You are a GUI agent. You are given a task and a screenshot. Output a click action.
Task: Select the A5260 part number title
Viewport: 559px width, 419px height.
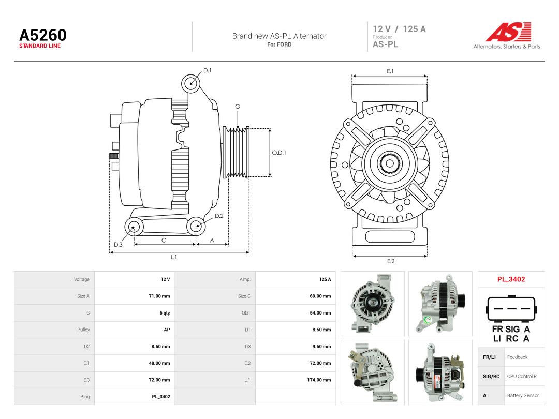click(x=43, y=35)
